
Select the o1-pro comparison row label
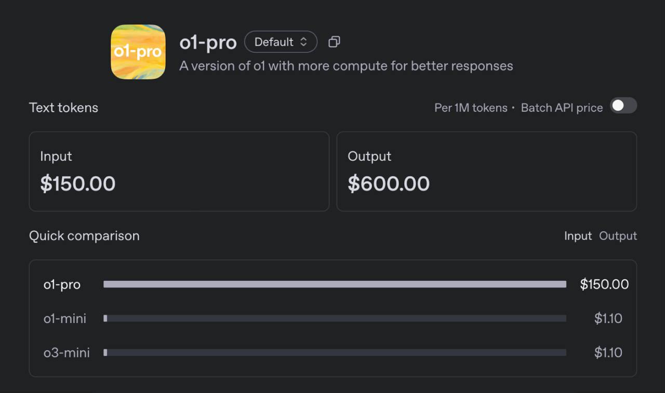coord(62,284)
